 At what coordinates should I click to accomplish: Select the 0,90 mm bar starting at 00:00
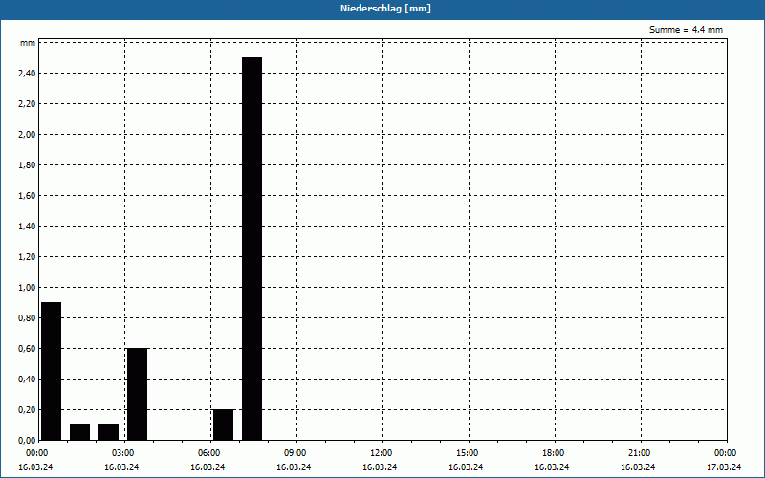click(x=52, y=371)
